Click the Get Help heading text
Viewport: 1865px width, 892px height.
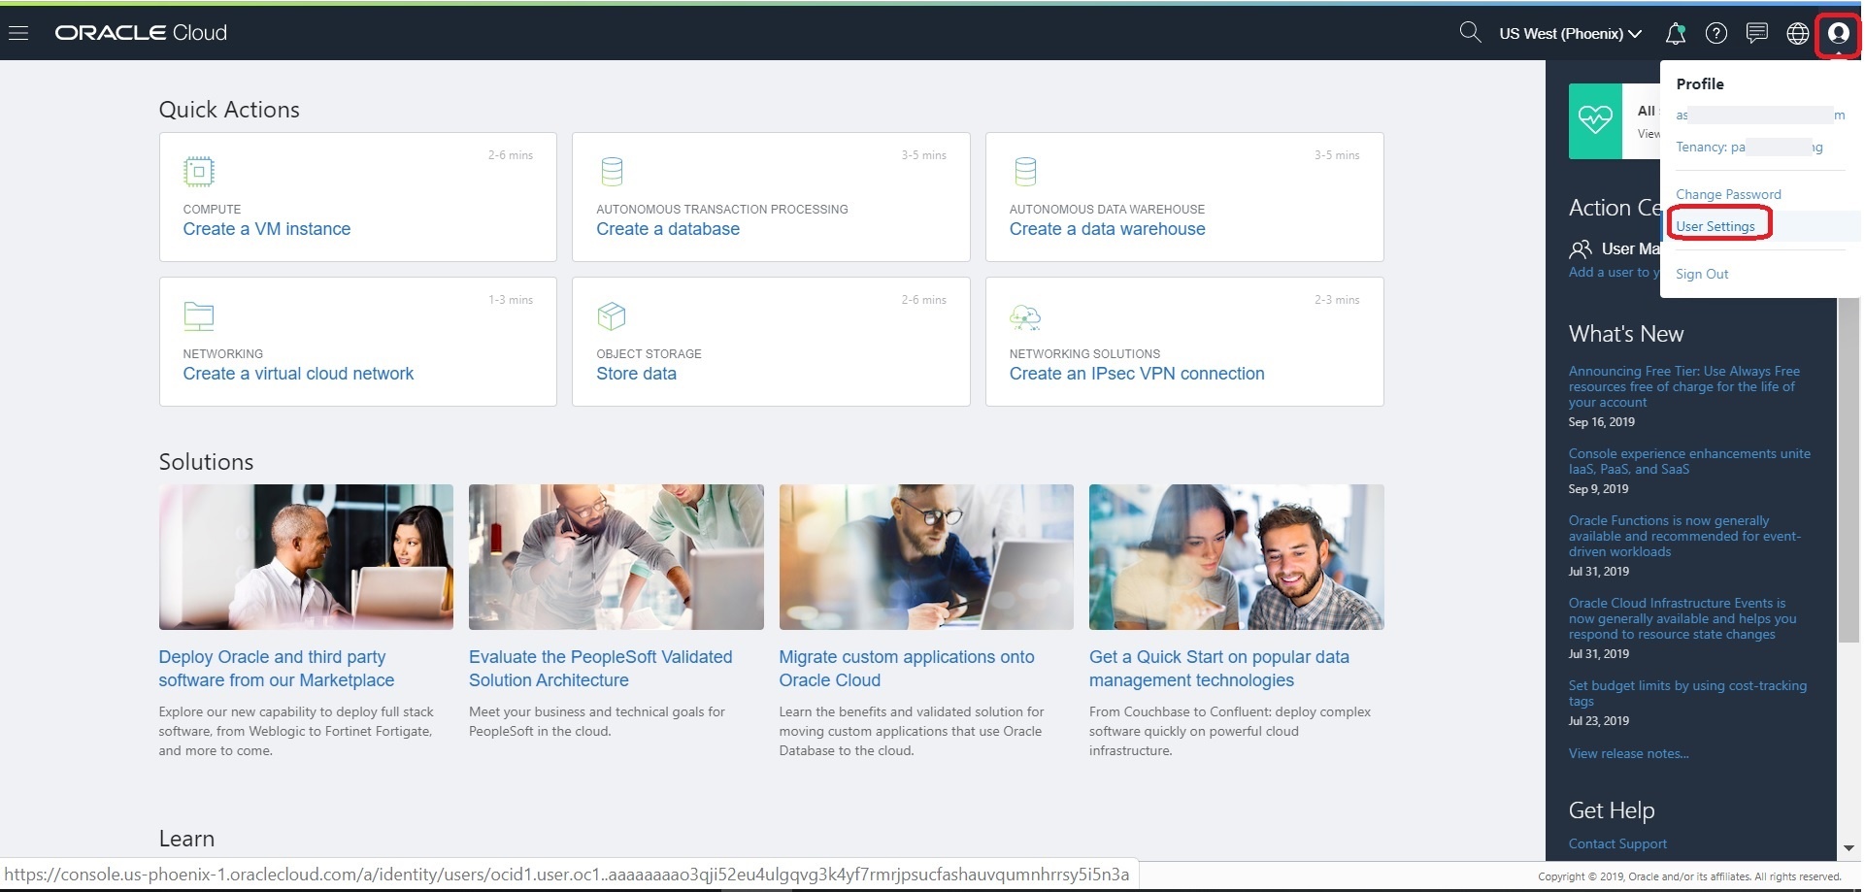[x=1612, y=810]
